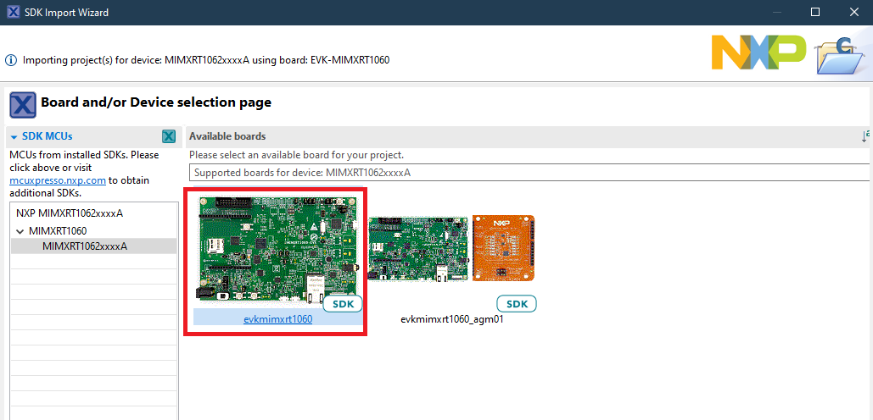Click the MCUXpresso icon in SDK MCUs header
Image resolution: width=873 pixels, height=420 pixels.
(x=168, y=136)
